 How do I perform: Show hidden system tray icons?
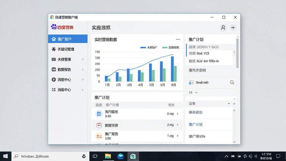pos(226,157)
